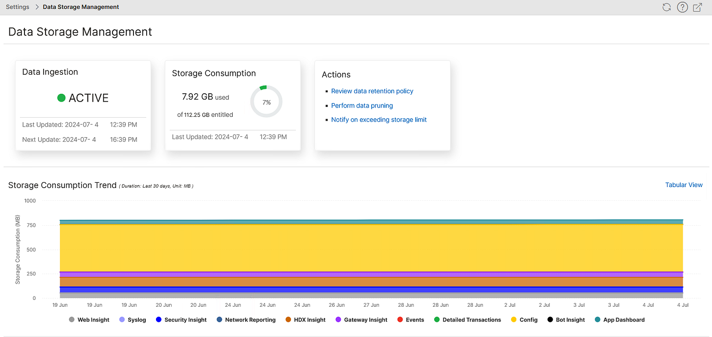Image resolution: width=712 pixels, height=337 pixels.
Task: Click teal App Dashboard band in chart
Action: [371, 222]
